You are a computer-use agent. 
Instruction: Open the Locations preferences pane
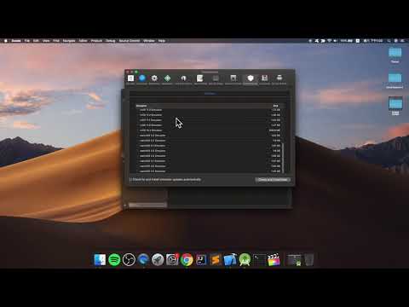point(264,79)
